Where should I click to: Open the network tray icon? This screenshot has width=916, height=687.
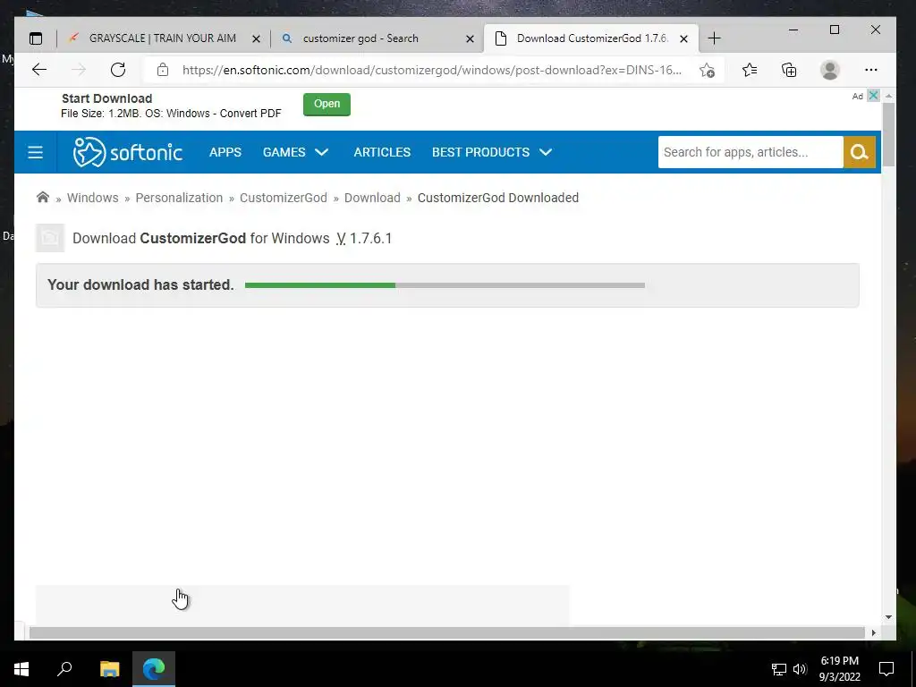coord(779,669)
